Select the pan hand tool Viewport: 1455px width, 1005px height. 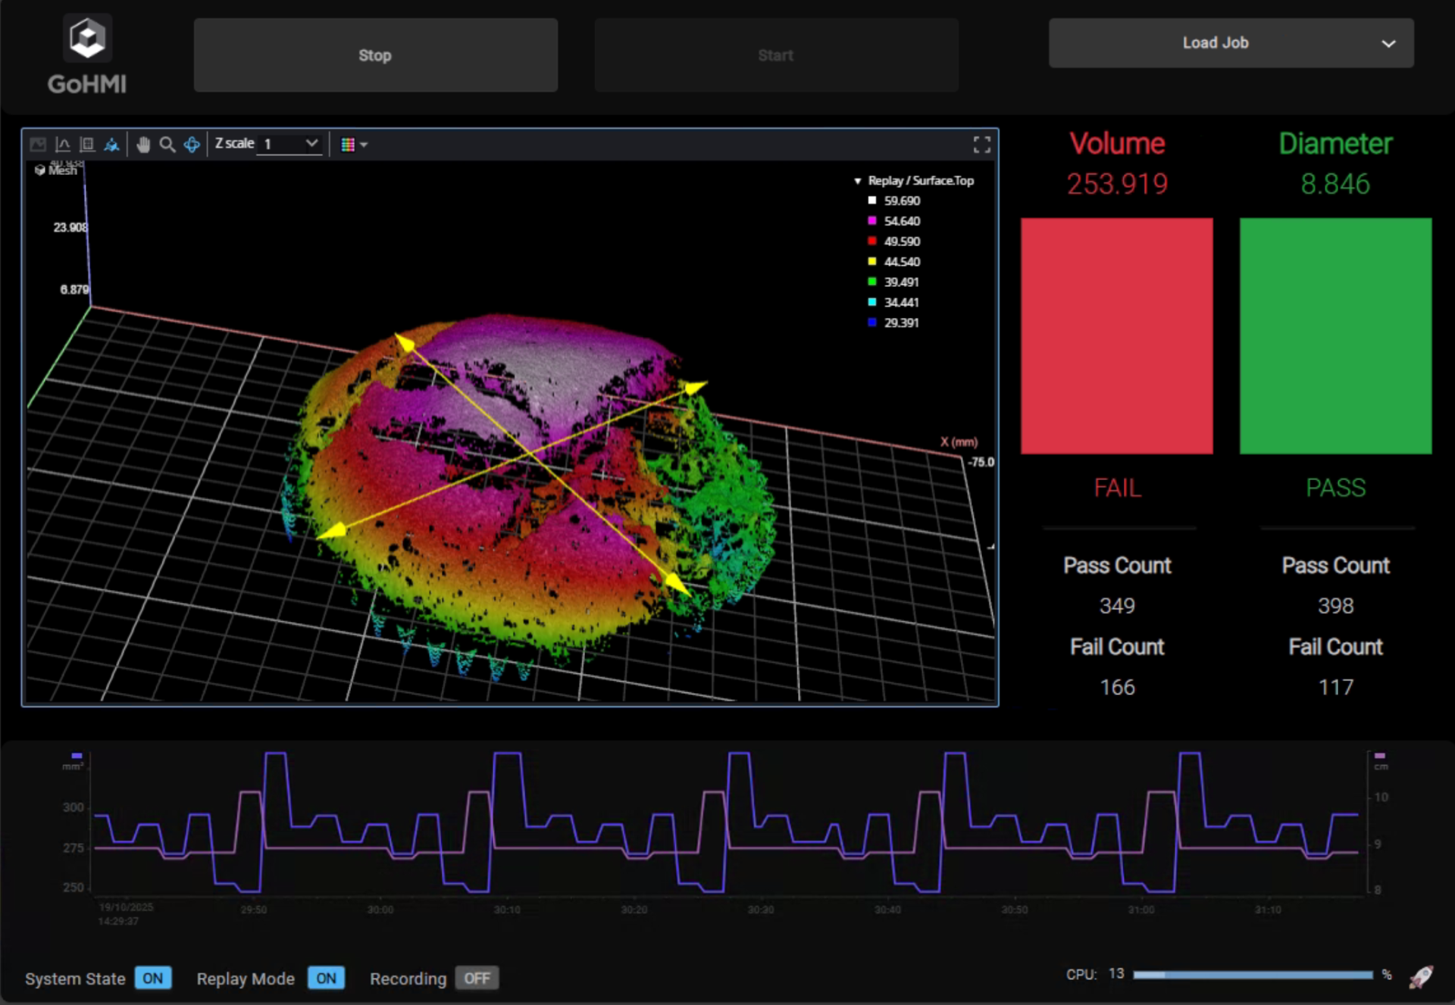pyautogui.click(x=143, y=144)
